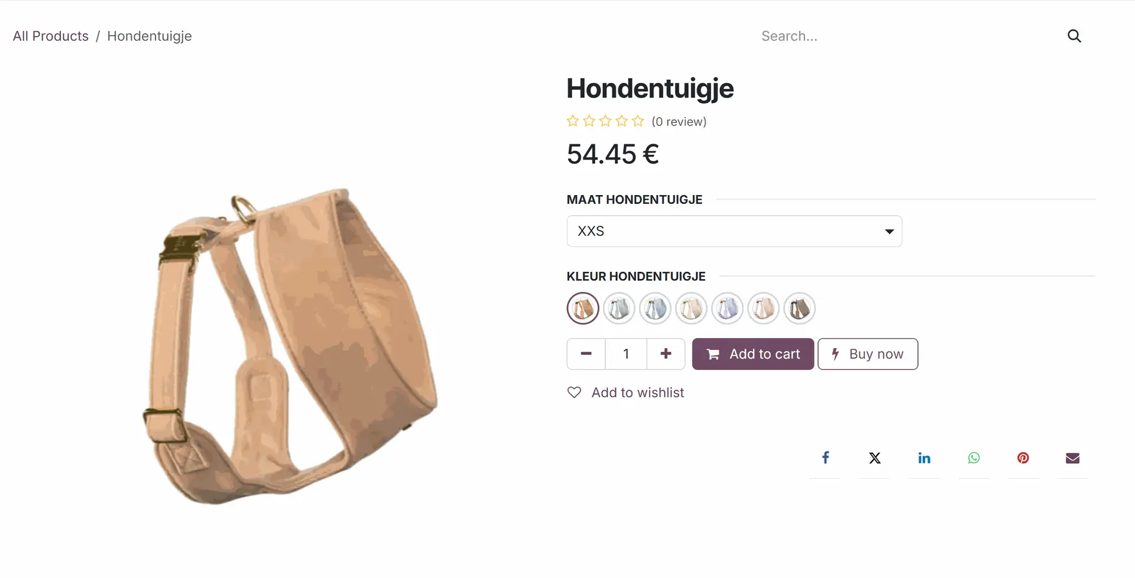Screen dimensions: 1135x578
Task: Share product on X
Action: pos(875,458)
